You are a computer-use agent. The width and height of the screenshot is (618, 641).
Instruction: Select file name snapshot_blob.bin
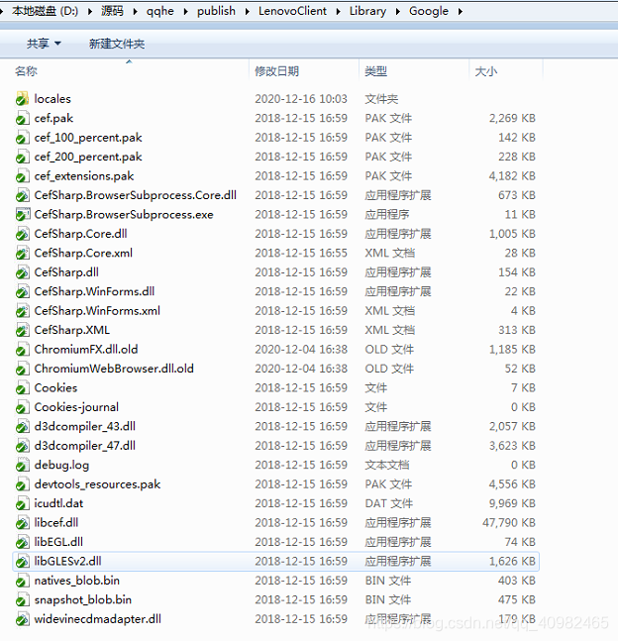pos(82,599)
